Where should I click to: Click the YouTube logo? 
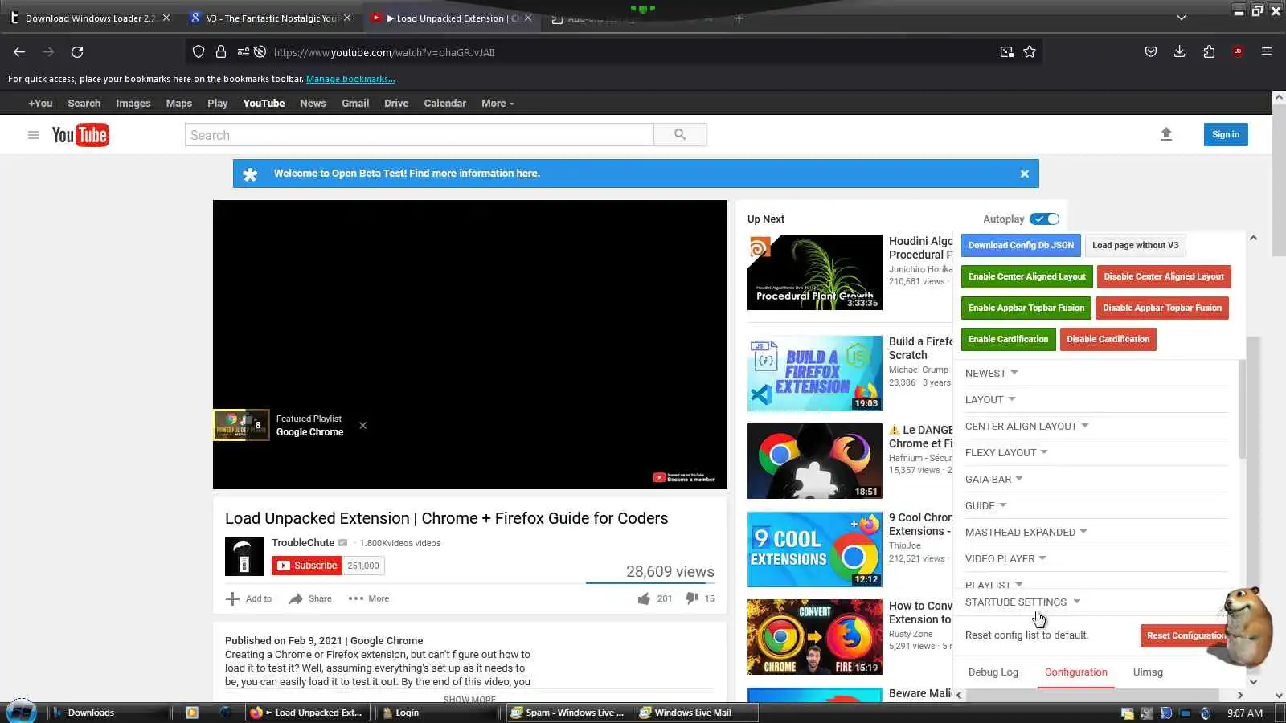[x=80, y=135]
